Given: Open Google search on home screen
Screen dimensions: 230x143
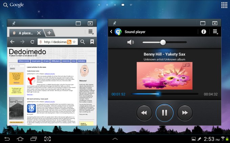Looking at the screenshot, I should tap(14, 5).
